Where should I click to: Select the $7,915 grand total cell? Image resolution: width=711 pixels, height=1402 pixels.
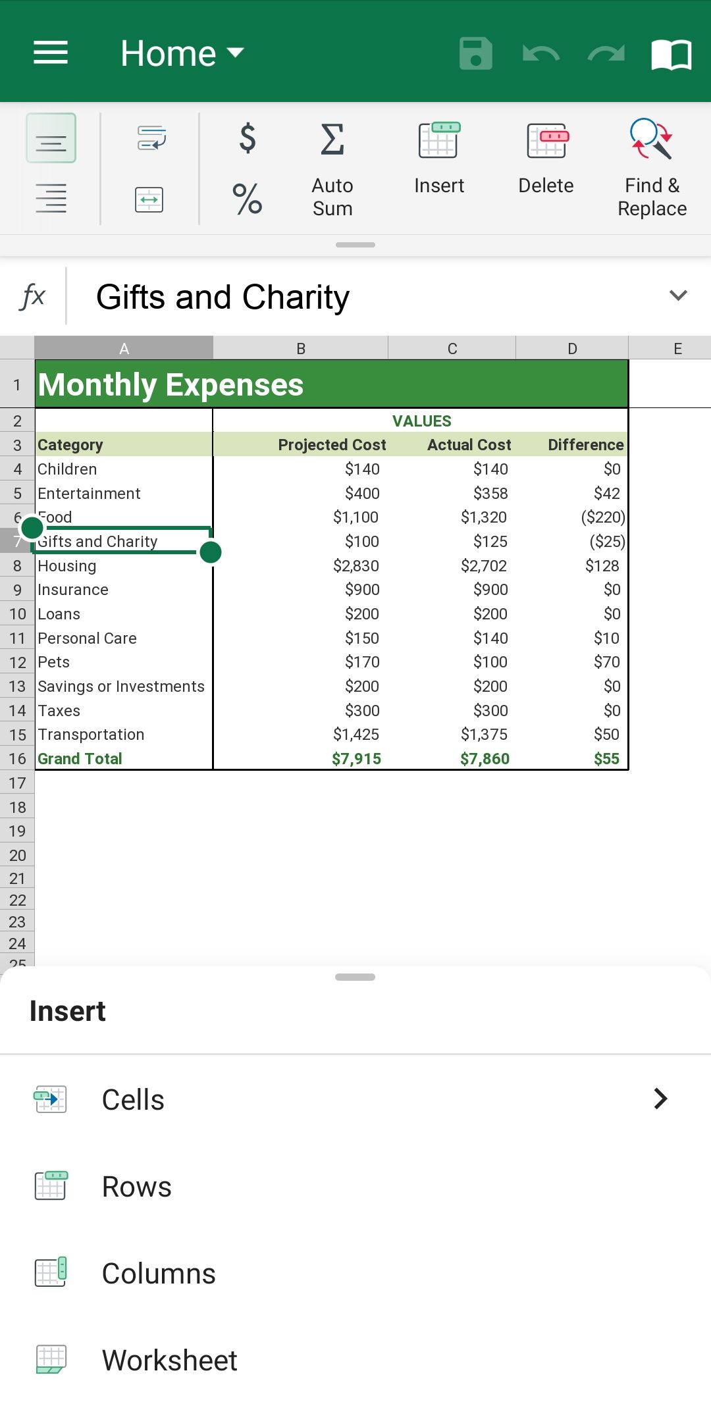pyautogui.click(x=302, y=759)
